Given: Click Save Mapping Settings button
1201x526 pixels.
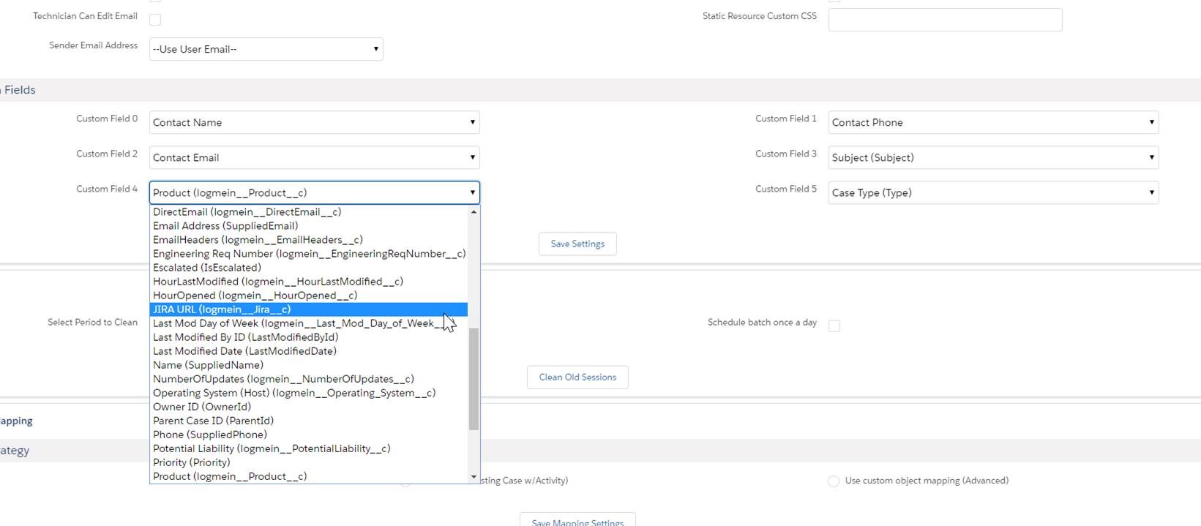Looking at the screenshot, I should (x=577, y=520).
